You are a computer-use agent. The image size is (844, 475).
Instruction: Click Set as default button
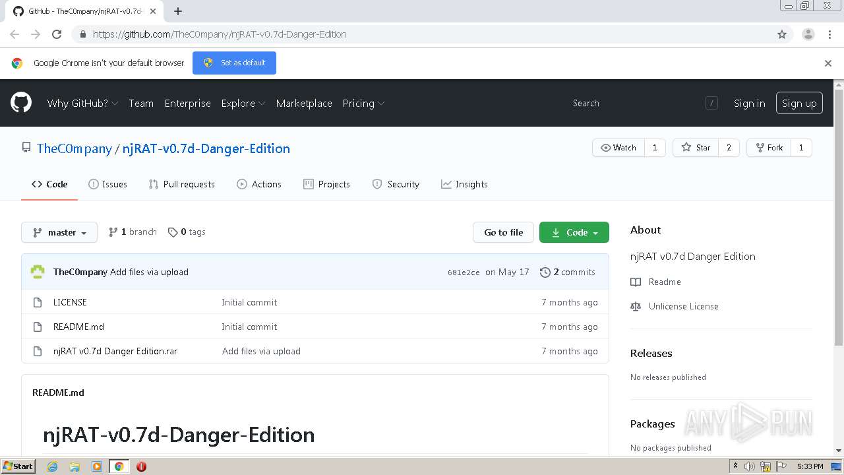(x=234, y=63)
